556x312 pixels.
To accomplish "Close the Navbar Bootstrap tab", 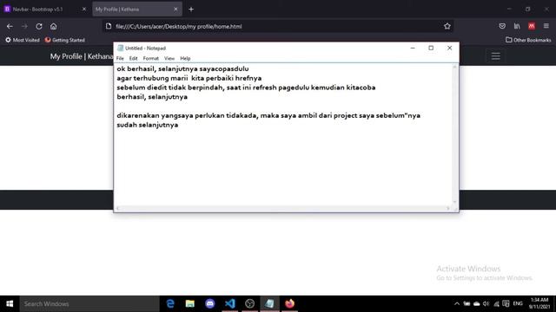I will 84,10.
